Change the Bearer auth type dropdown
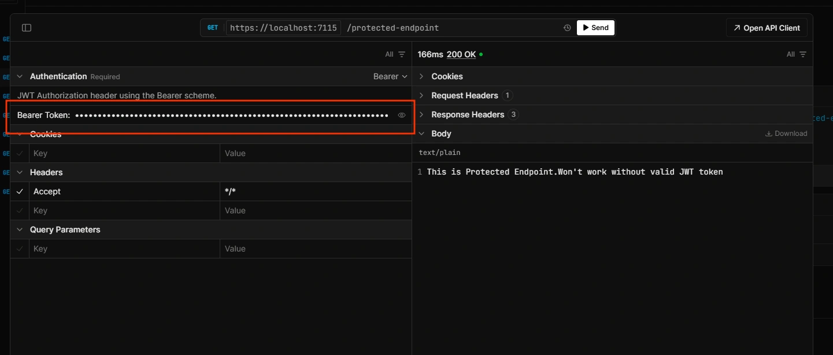The image size is (833, 355). [x=390, y=76]
